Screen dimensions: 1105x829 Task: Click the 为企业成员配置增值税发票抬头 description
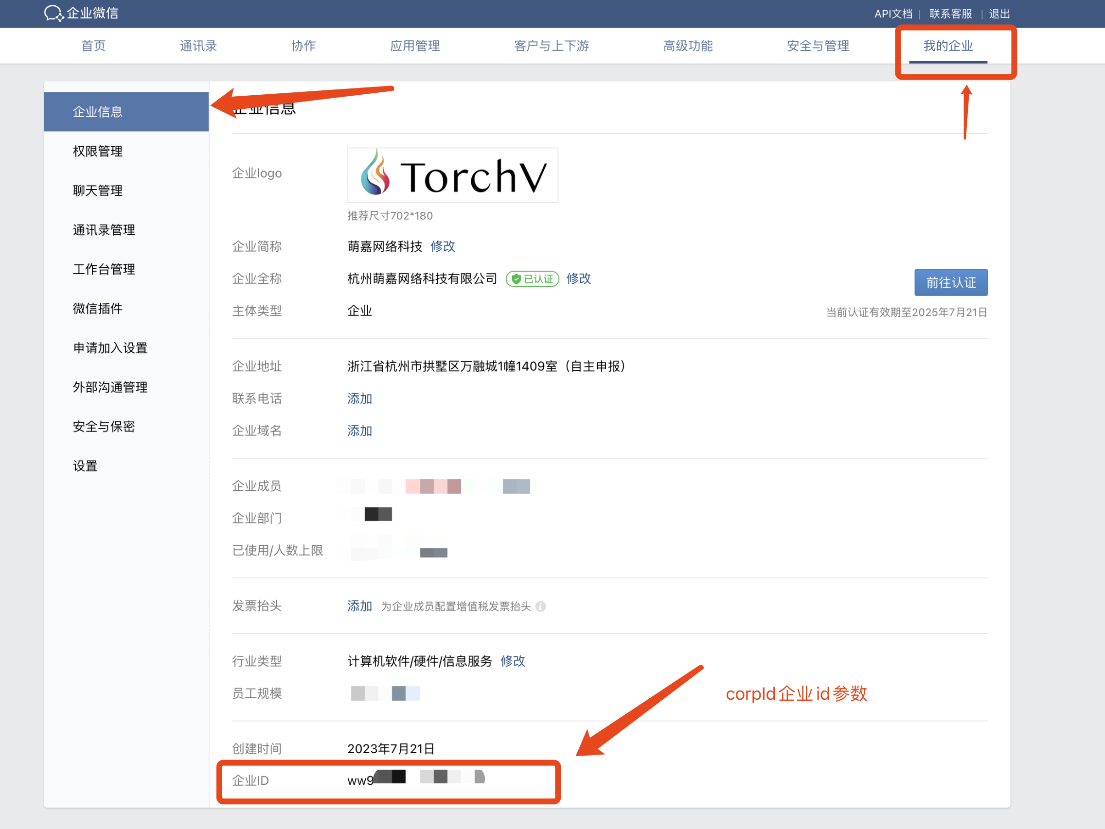[456, 607]
